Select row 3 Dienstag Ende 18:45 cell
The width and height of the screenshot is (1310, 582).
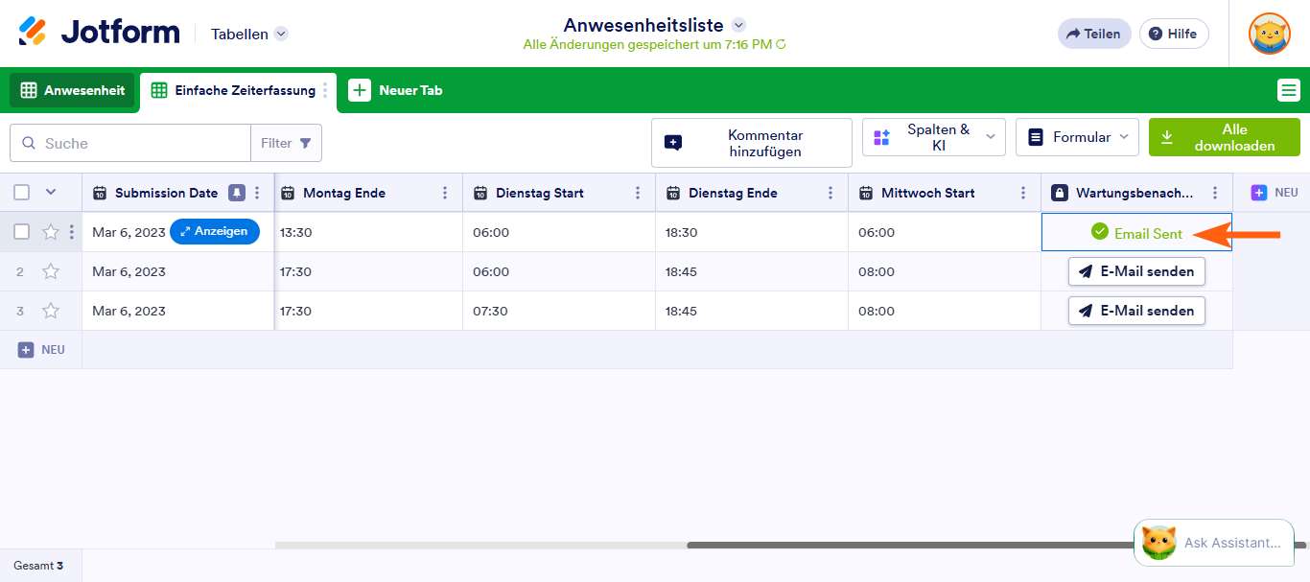click(x=752, y=311)
